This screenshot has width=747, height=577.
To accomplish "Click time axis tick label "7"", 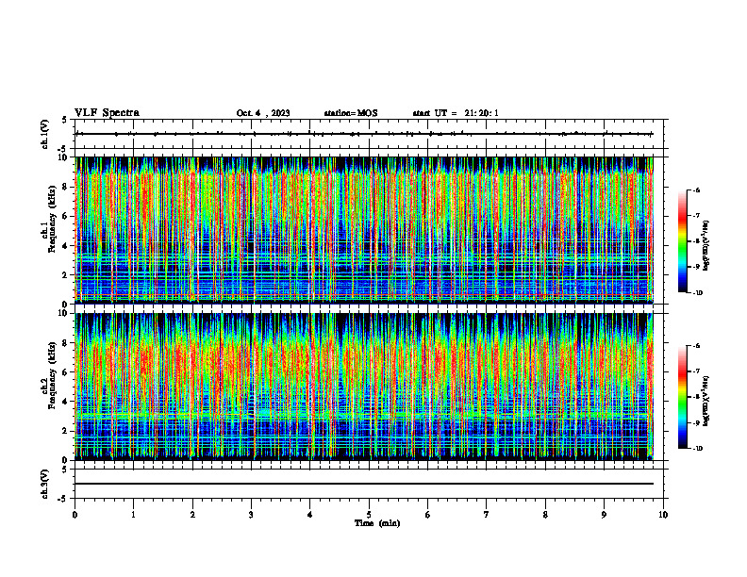I will (x=487, y=515).
